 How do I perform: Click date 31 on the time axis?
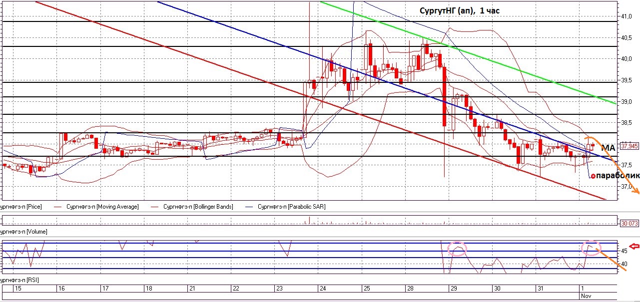(x=541, y=289)
